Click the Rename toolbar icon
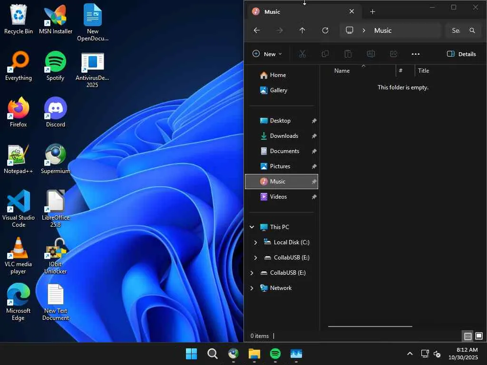 point(371,54)
